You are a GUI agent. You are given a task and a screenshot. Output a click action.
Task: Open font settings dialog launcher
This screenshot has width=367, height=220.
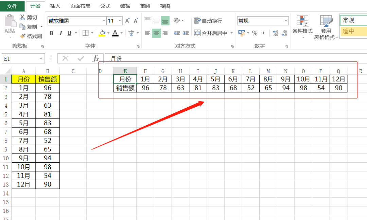coord(138,46)
